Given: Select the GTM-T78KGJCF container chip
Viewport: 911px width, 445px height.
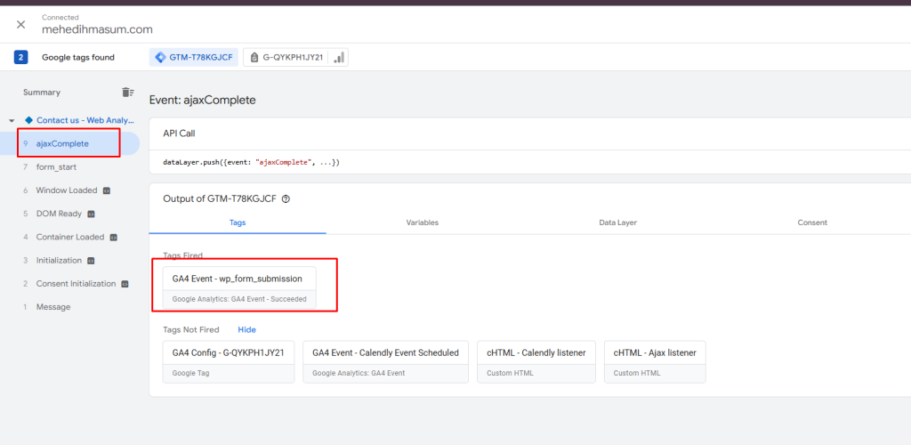Looking at the screenshot, I should tap(194, 58).
